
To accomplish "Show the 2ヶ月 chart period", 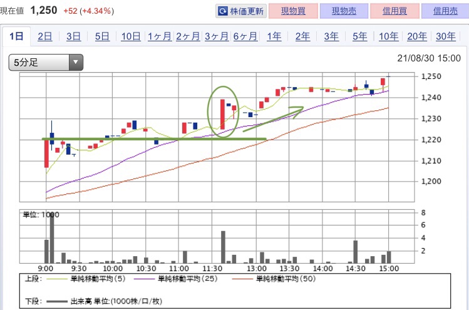I will [x=188, y=36].
